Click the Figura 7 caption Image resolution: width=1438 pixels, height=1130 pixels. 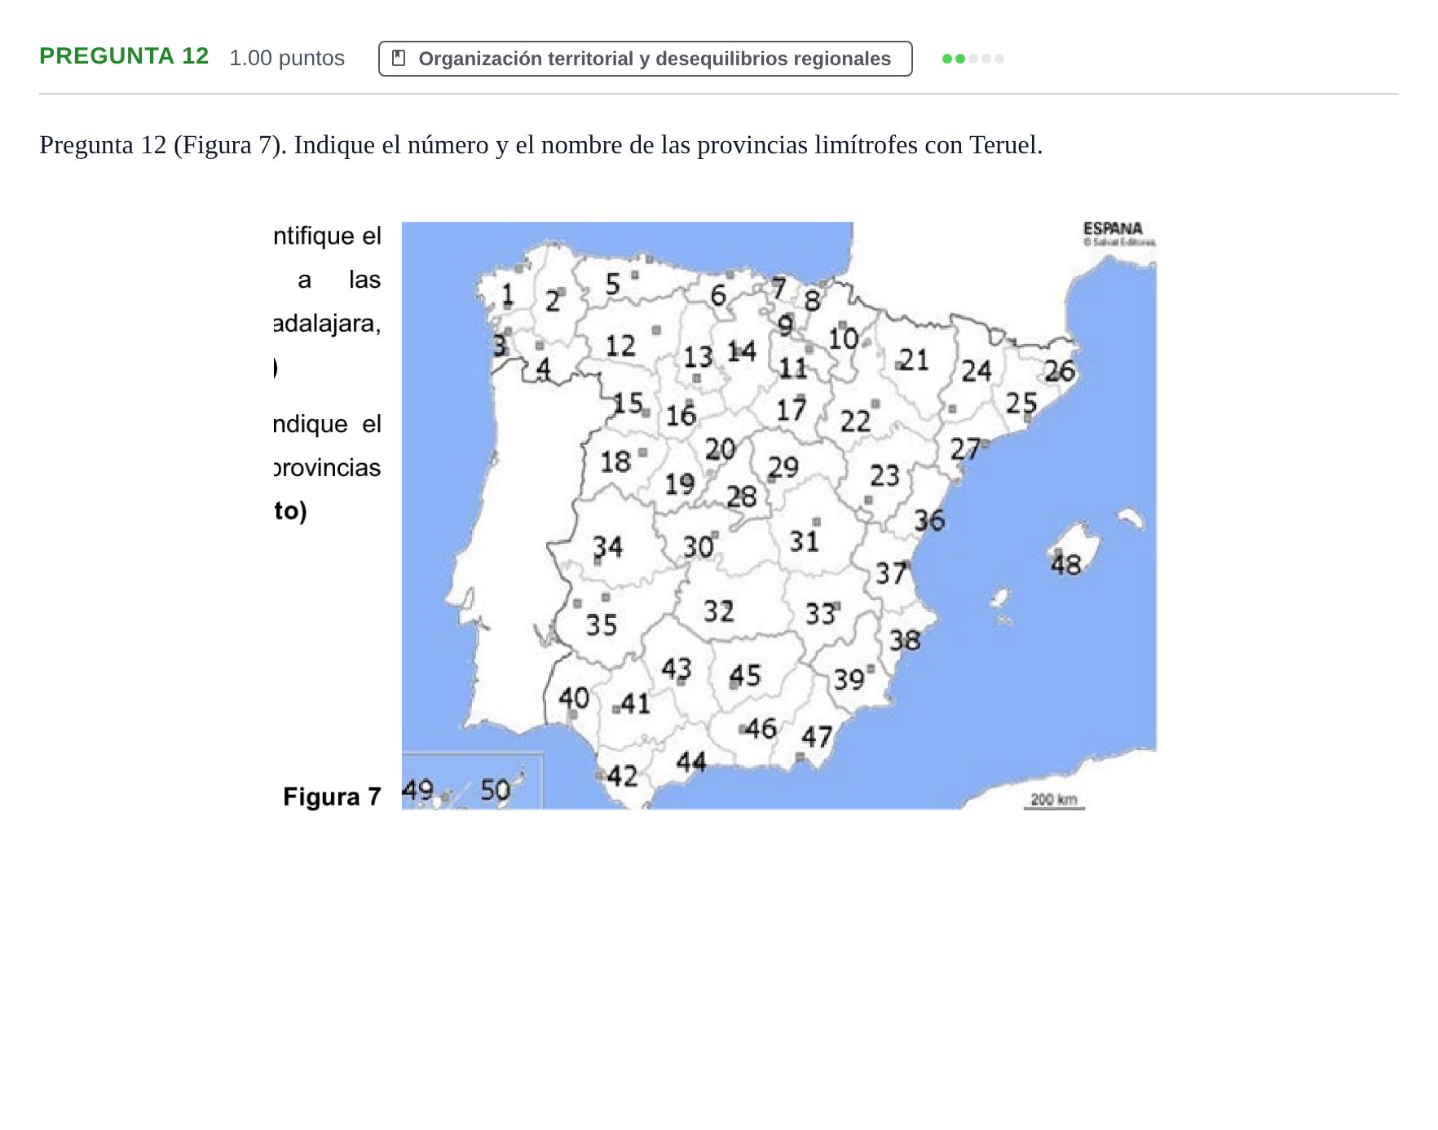click(x=333, y=797)
